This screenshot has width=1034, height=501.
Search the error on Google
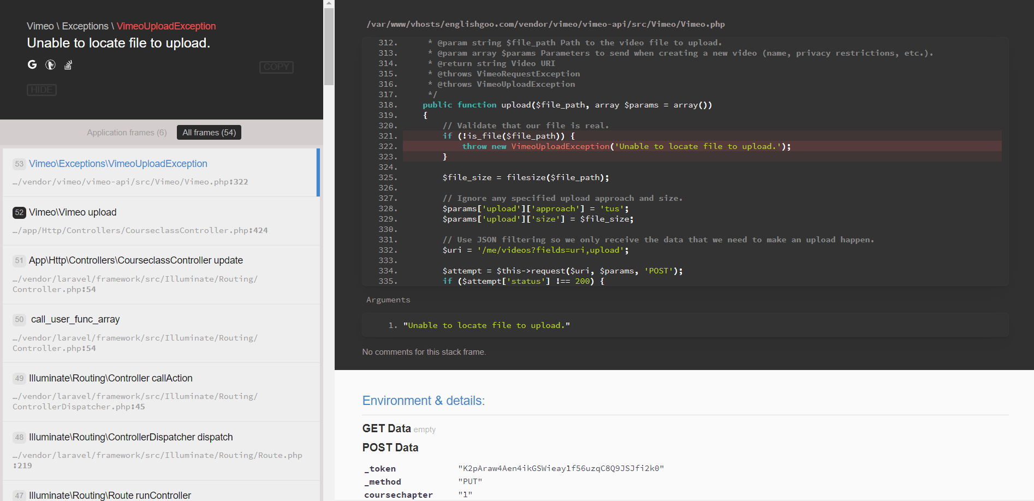(32, 64)
